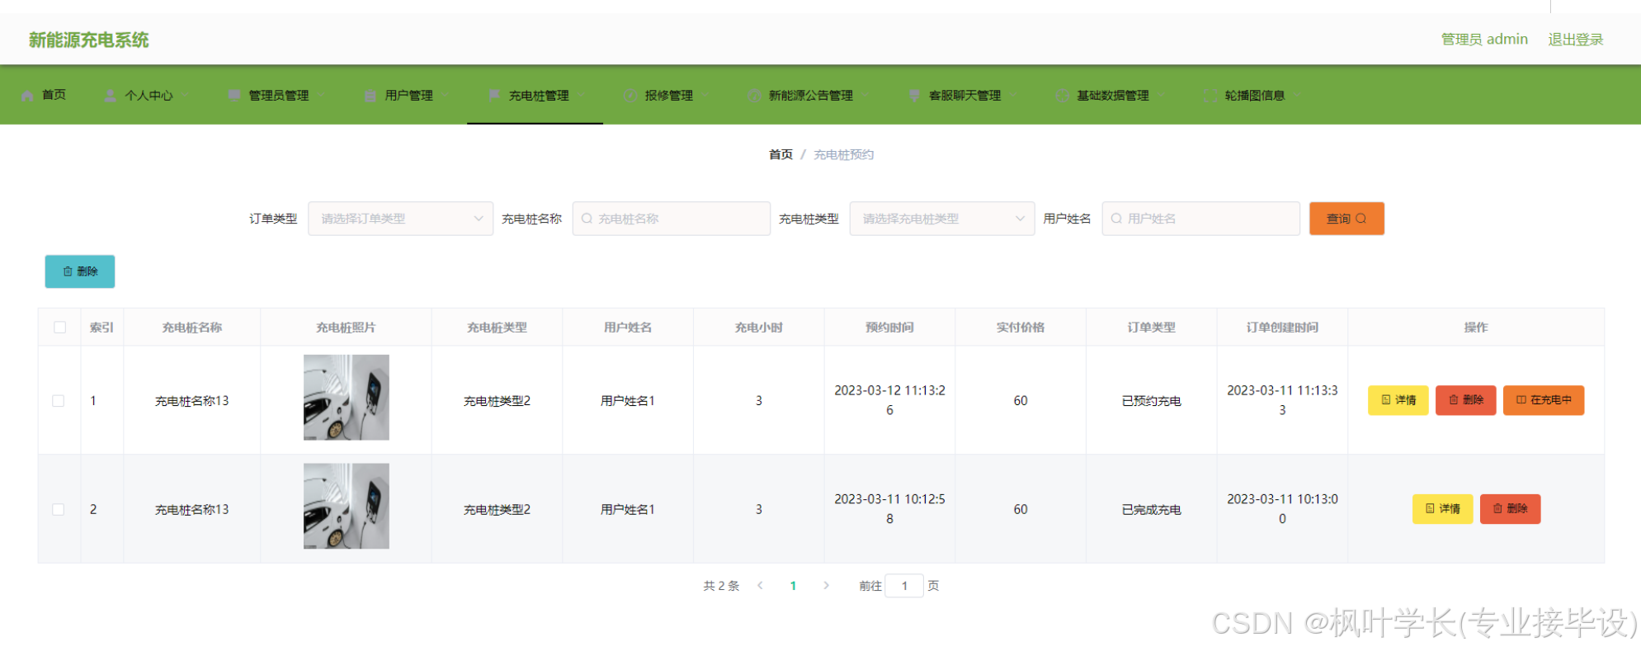
Task: Click the trash icon in row 1 删除 button
Action: click(x=1454, y=400)
